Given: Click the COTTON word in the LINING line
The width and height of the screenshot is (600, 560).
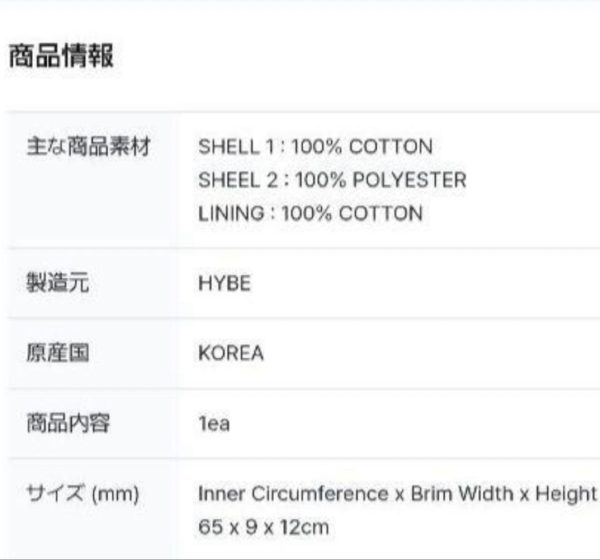Looking at the screenshot, I should tap(381, 213).
